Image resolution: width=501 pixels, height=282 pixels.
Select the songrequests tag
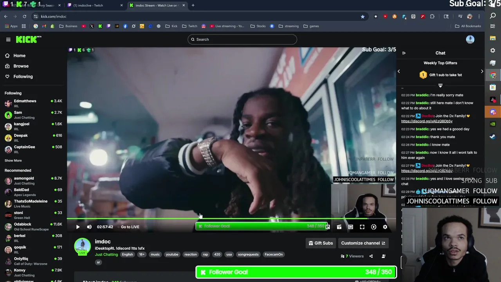pyautogui.click(x=248, y=255)
